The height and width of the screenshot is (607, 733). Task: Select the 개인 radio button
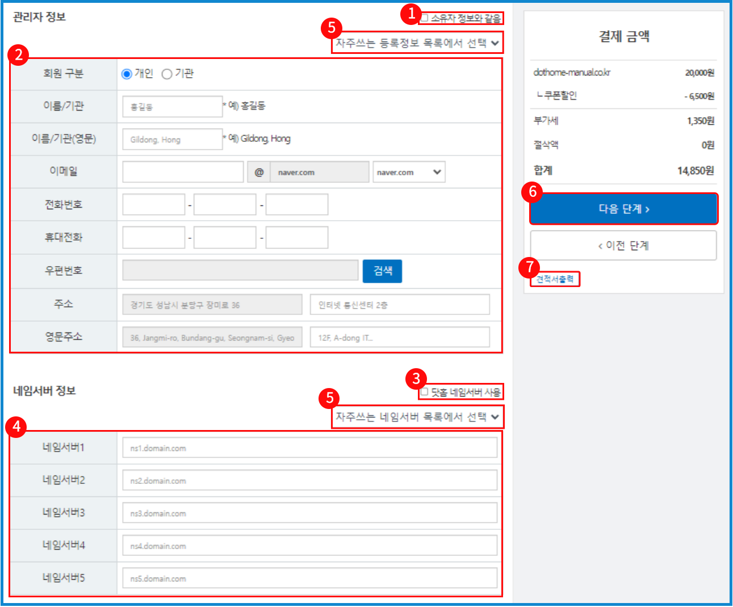[127, 74]
